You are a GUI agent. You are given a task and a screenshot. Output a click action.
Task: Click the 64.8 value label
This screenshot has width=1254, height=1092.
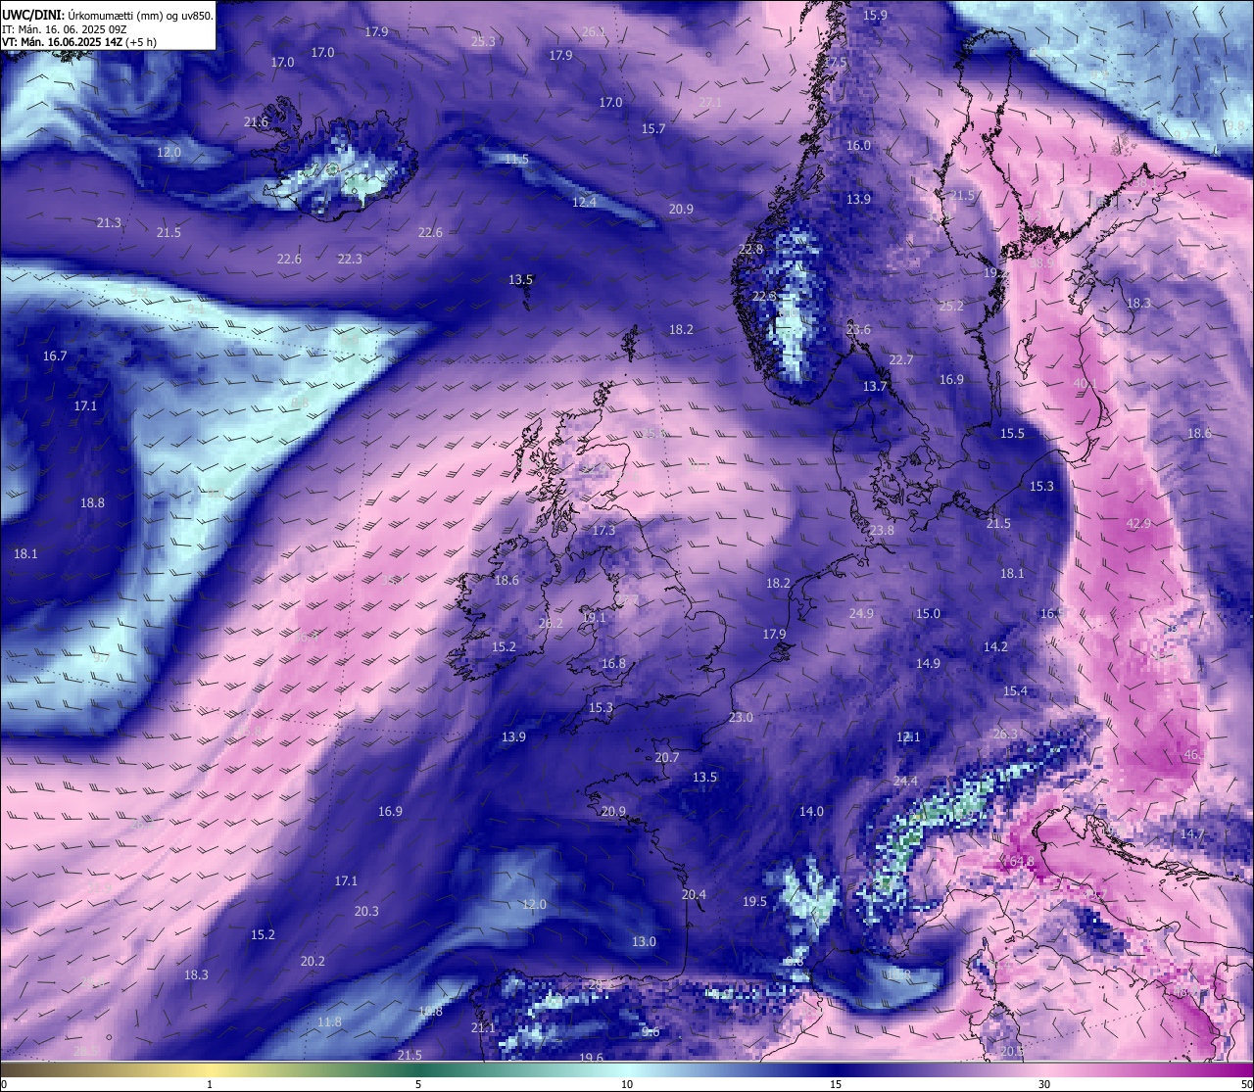pos(1022,862)
